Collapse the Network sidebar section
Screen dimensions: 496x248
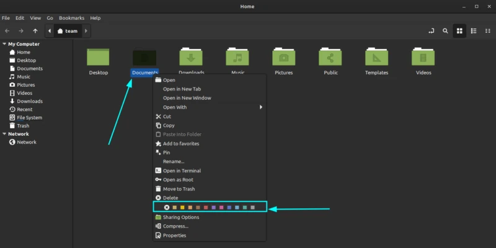(4, 134)
